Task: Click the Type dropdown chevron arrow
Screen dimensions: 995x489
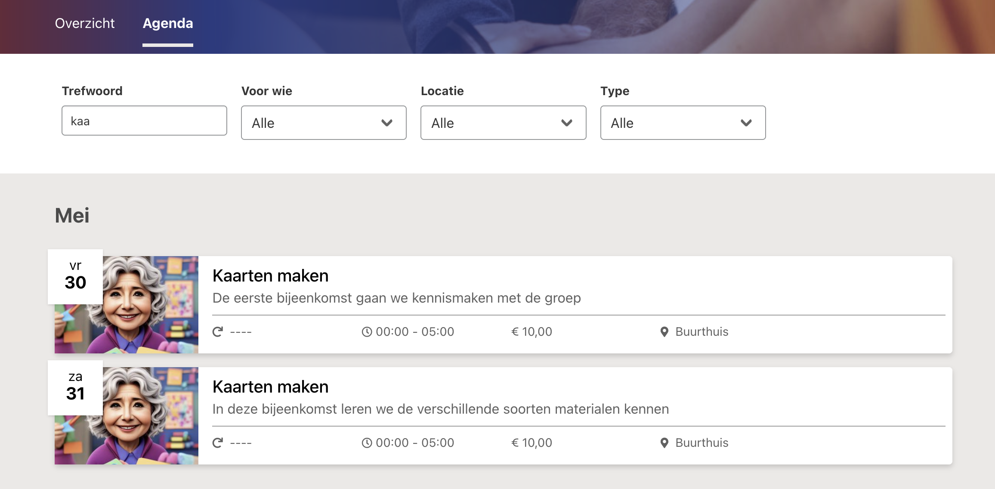Action: (746, 123)
